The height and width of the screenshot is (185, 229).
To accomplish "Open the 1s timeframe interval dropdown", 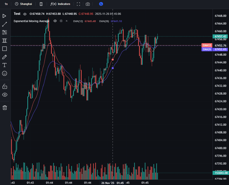I will tap(6, 4).
